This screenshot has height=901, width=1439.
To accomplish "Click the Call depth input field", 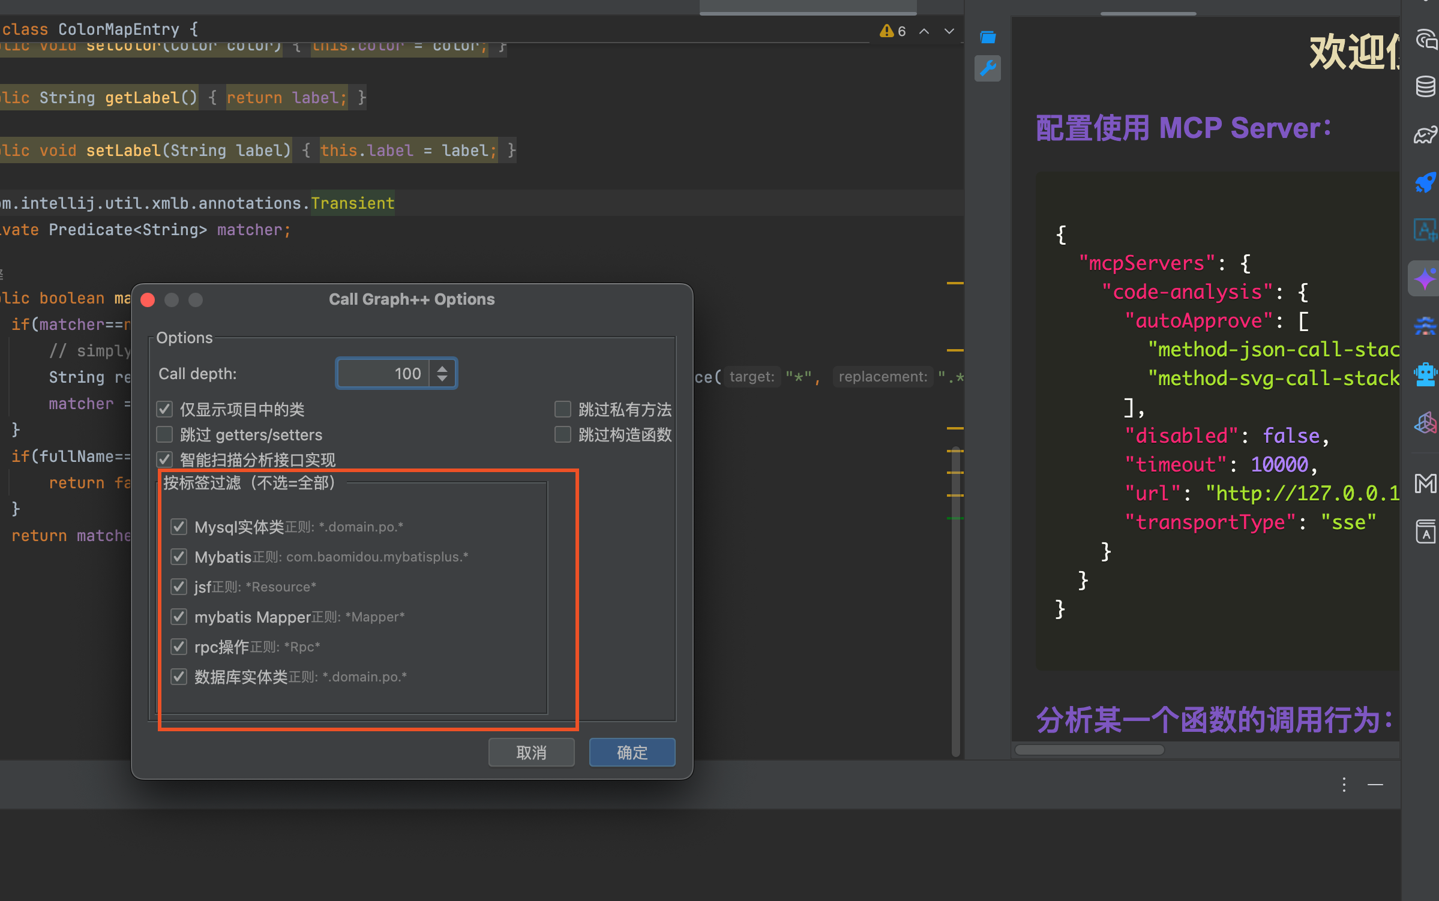I will pyautogui.click(x=383, y=374).
